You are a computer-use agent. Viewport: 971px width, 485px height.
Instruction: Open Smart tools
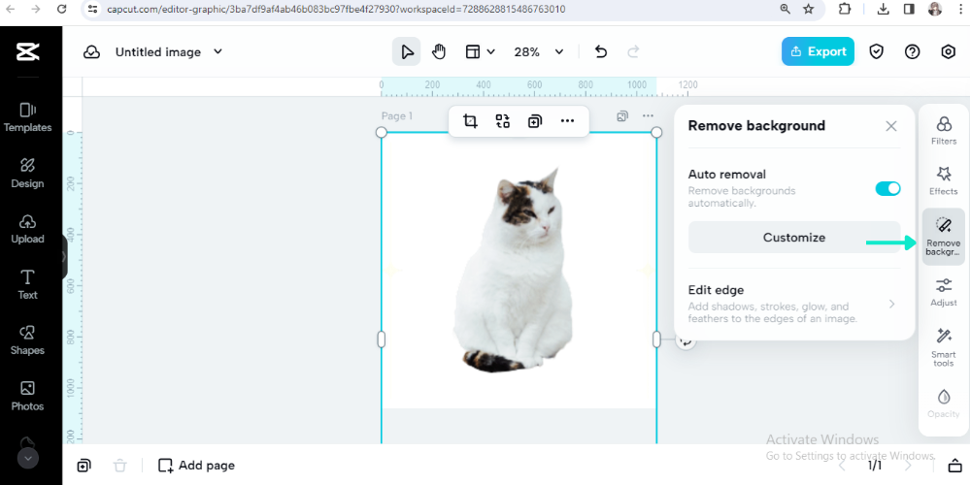[x=943, y=346]
